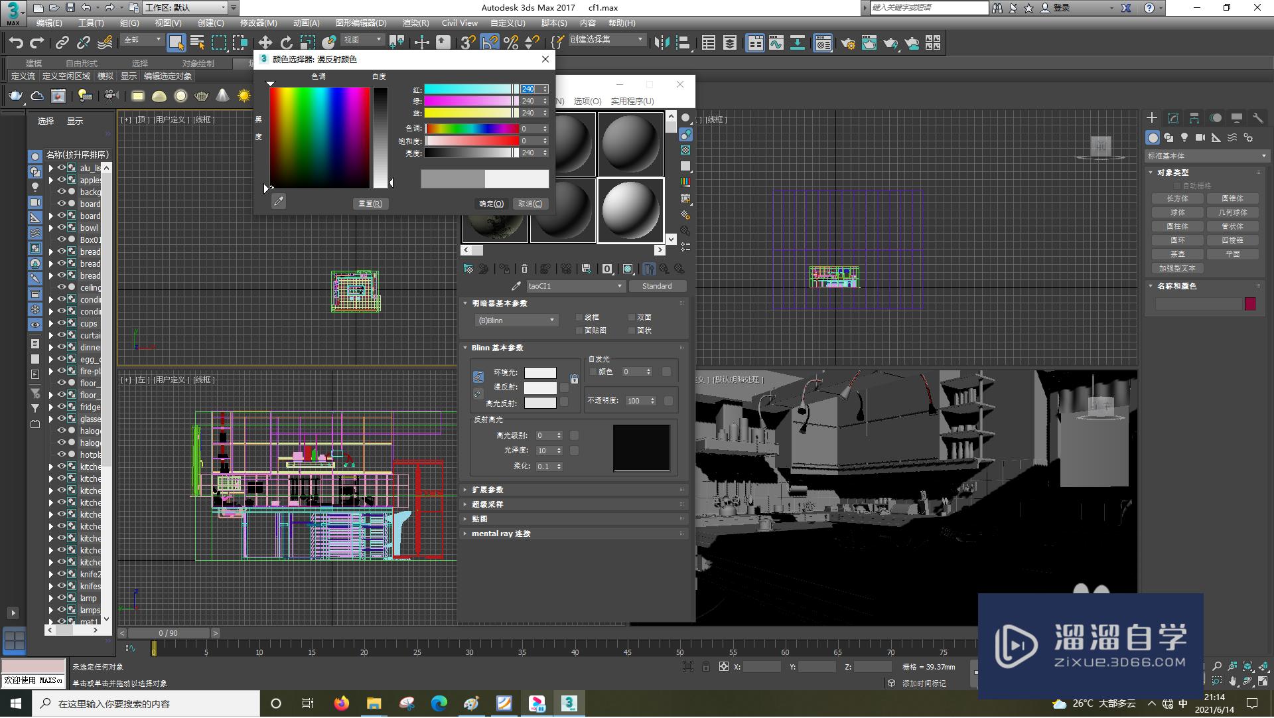
Task: Expand the 贴图 maps rollout
Action: point(573,519)
